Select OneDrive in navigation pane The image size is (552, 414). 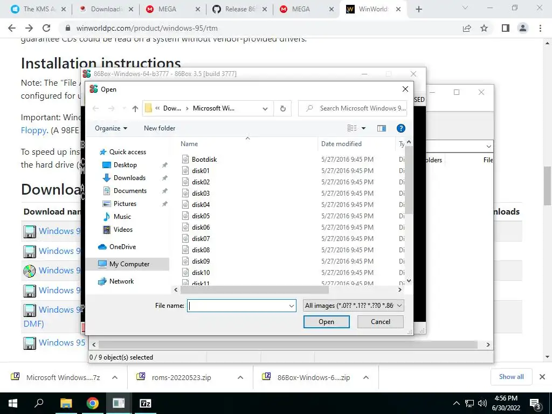tap(122, 247)
